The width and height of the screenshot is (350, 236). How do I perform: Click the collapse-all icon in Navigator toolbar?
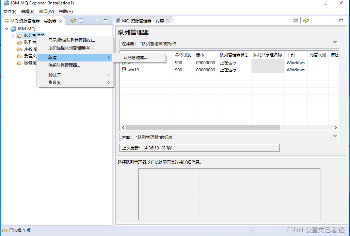point(81,21)
